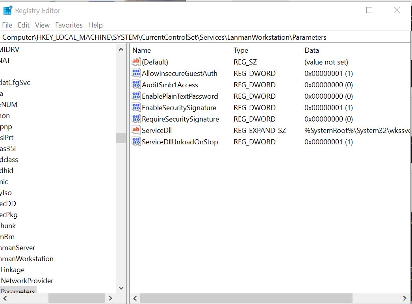The image size is (412, 304).
Task: Select the Linkage key in tree
Action: 13,270
